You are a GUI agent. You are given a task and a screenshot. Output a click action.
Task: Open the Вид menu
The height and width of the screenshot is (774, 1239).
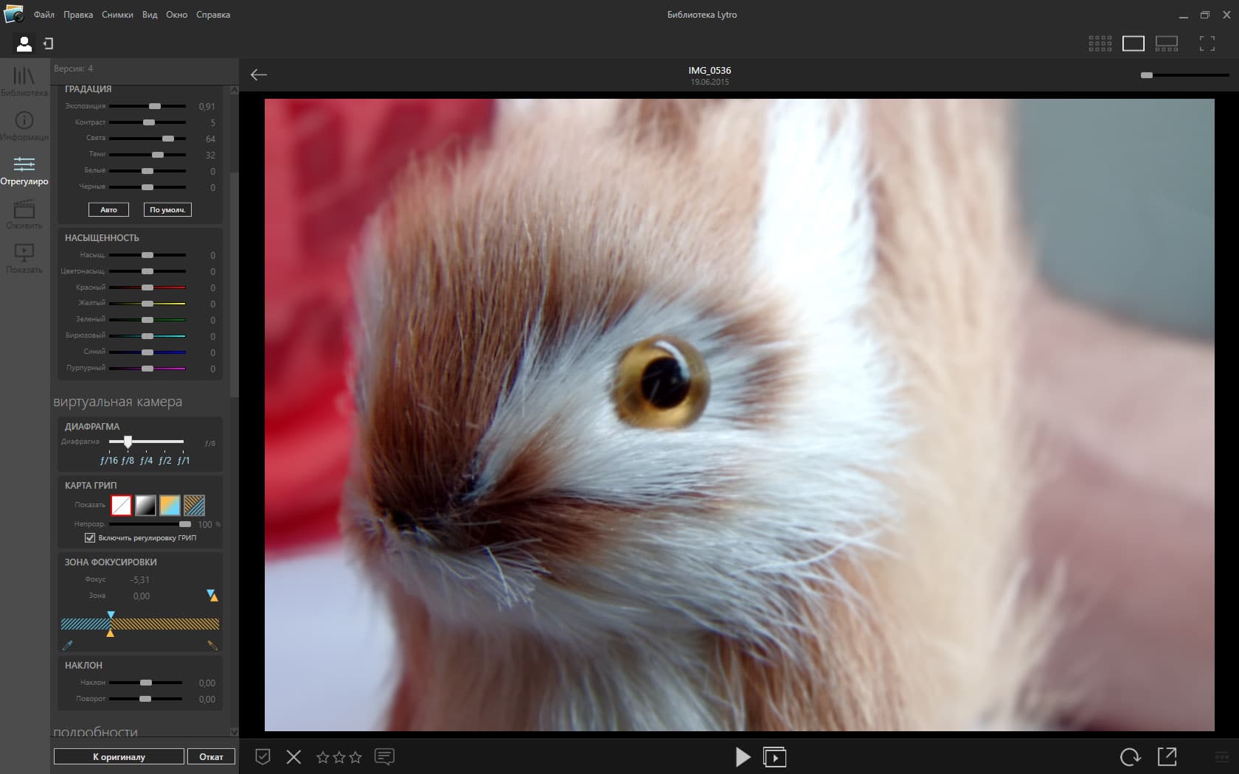150,15
